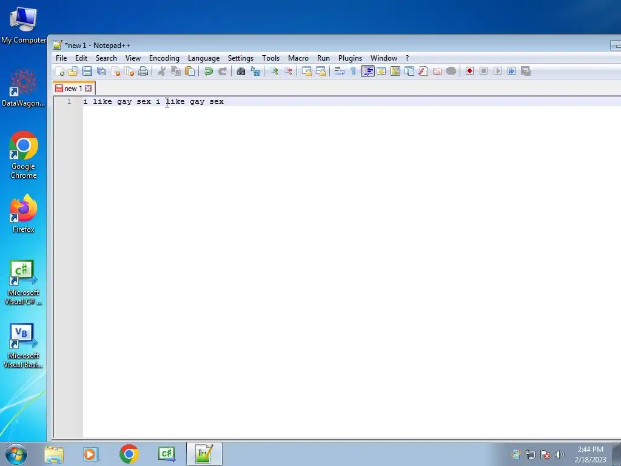Open the Language menu
This screenshot has width=621, height=466.
204,58
